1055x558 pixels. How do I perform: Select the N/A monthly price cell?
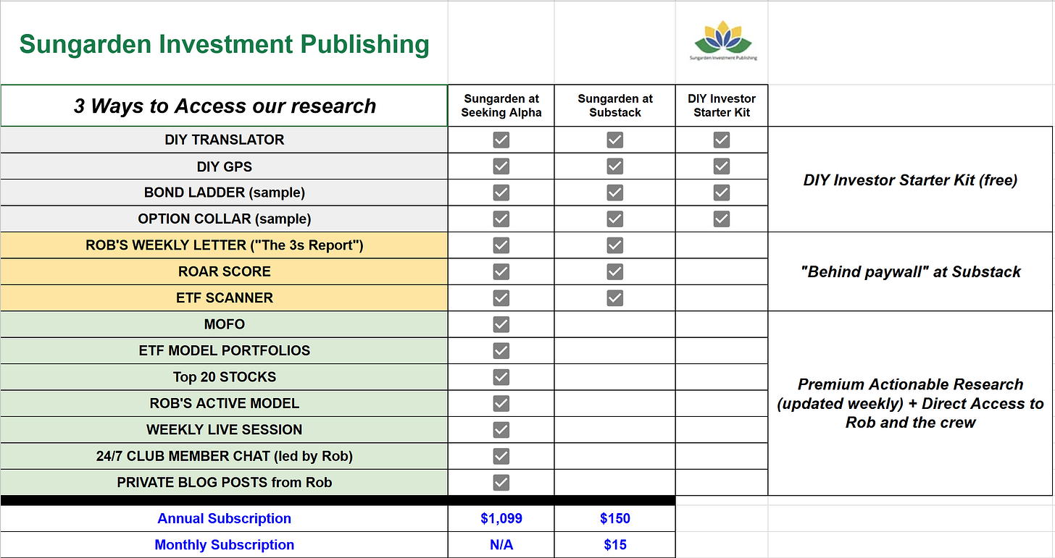point(501,545)
